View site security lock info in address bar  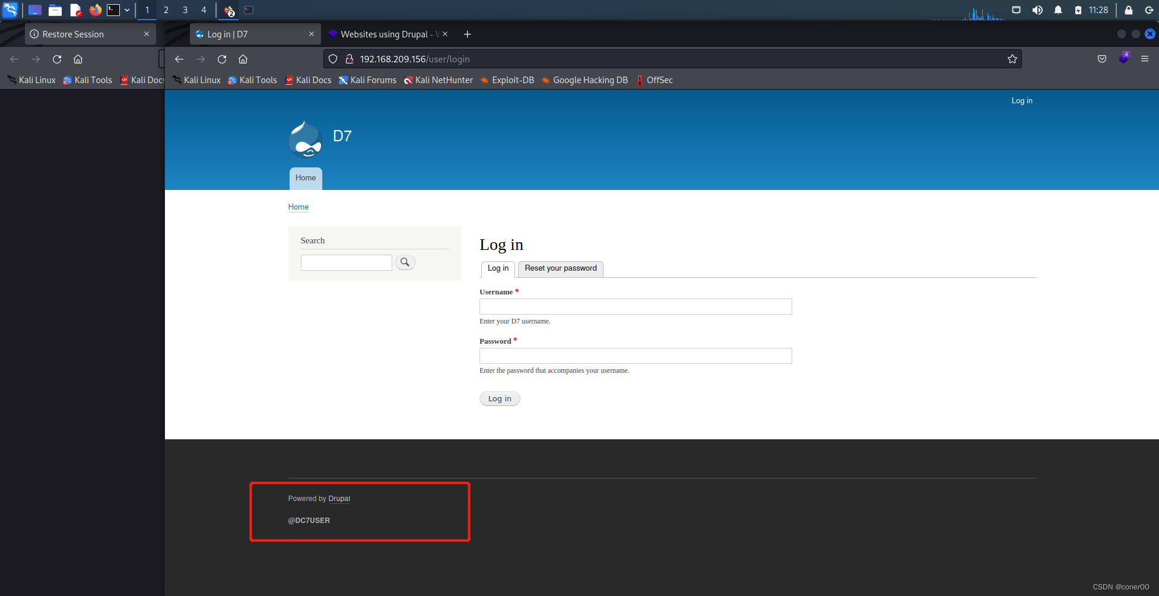[x=350, y=59]
